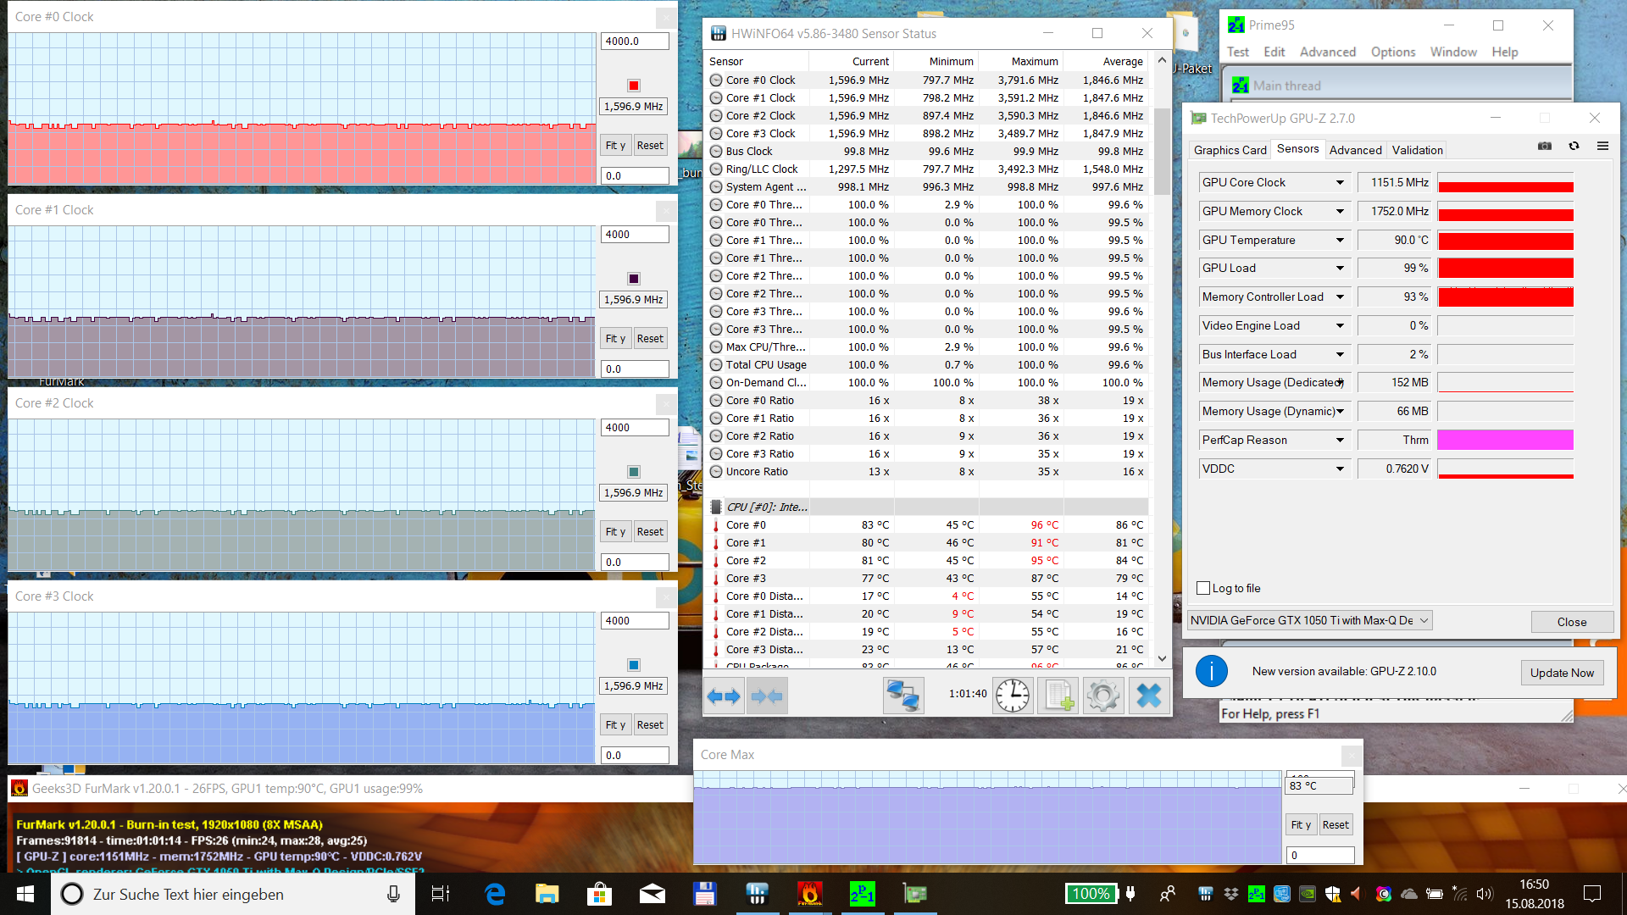1627x915 pixels.
Task: Click the Update Now button
Action: click(x=1561, y=673)
